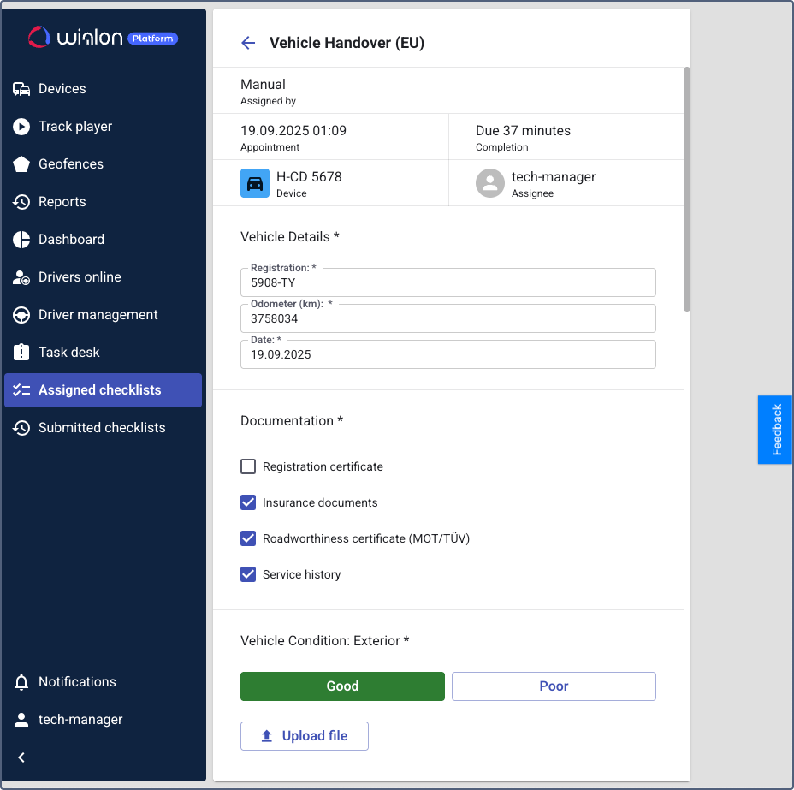The height and width of the screenshot is (790, 794).
Task: Click the Dashboard pie chart icon
Action: [21, 240]
